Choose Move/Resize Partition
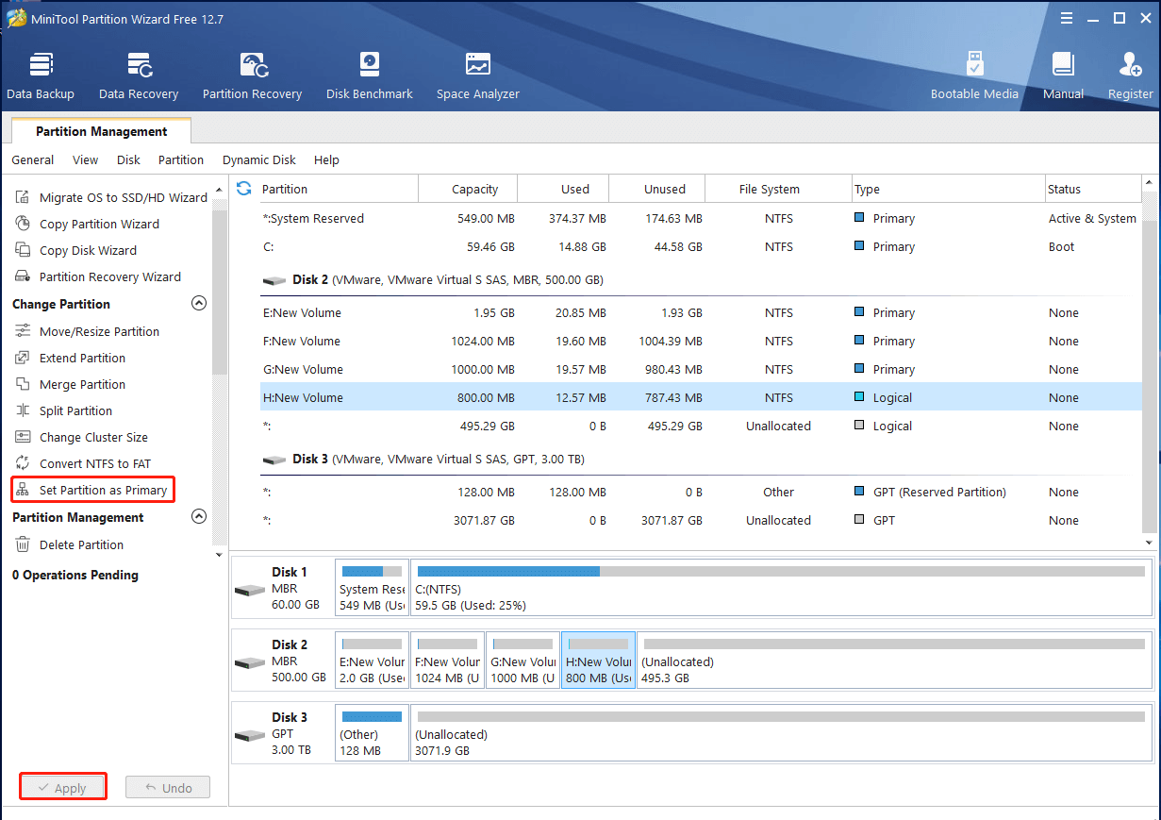1161x820 pixels. (x=87, y=331)
